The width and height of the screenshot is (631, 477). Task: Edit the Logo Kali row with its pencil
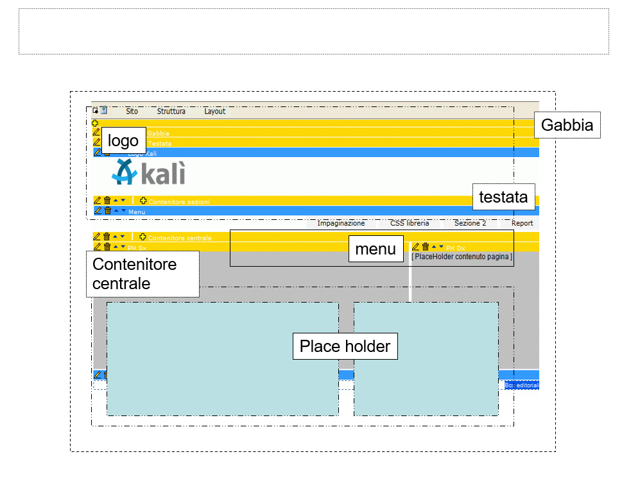[x=97, y=153]
